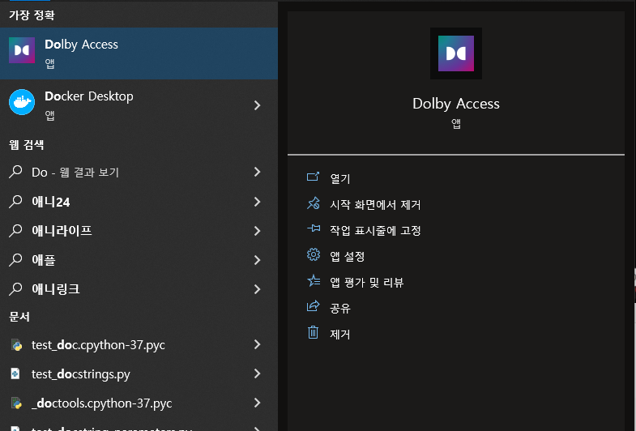Click the search icon beside 애니라이프

click(x=15, y=230)
